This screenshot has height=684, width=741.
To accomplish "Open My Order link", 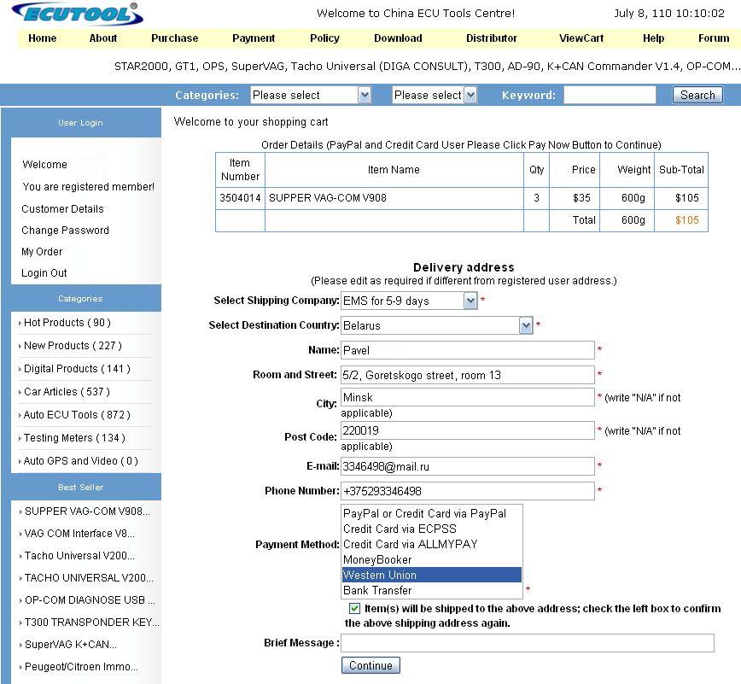I will click(42, 252).
